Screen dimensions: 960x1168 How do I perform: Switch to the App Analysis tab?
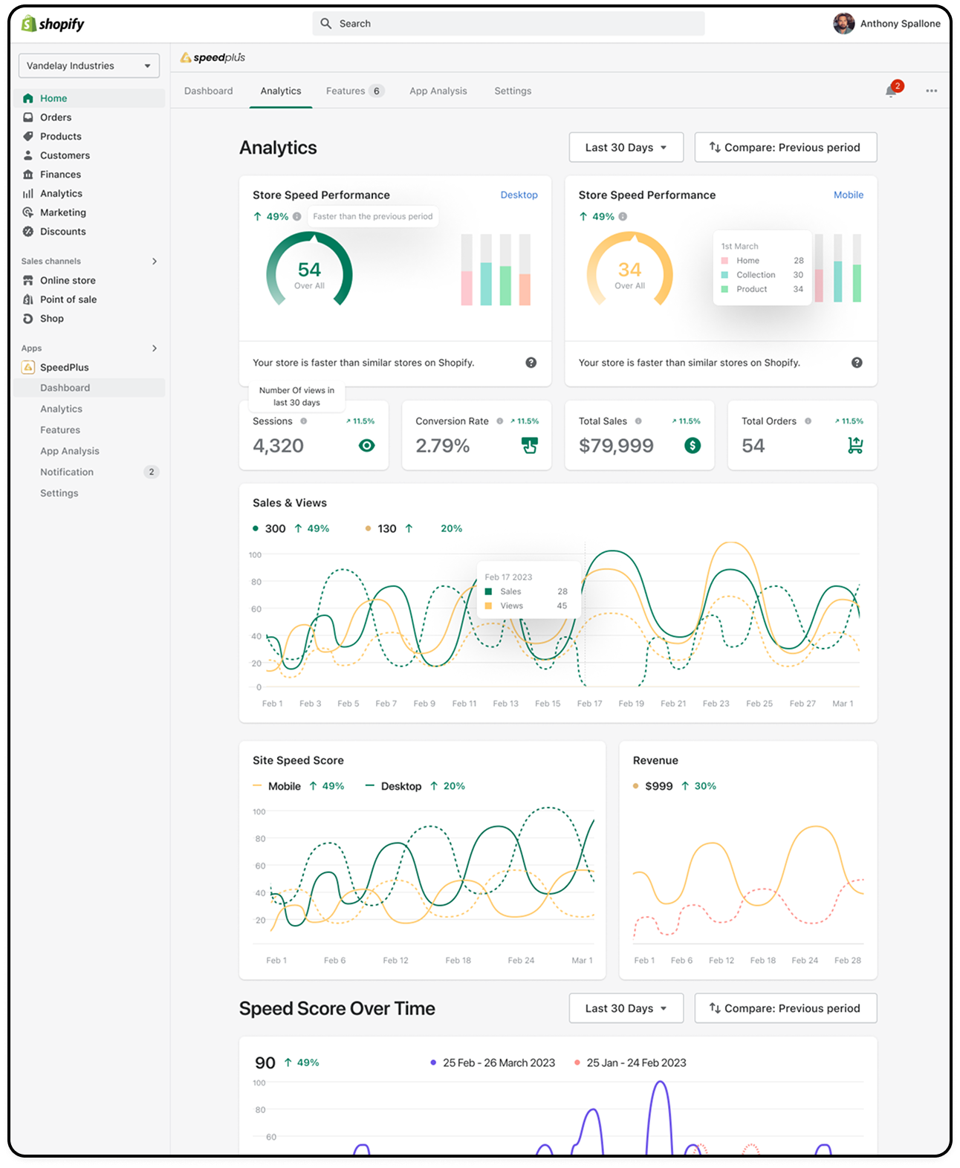pos(438,91)
